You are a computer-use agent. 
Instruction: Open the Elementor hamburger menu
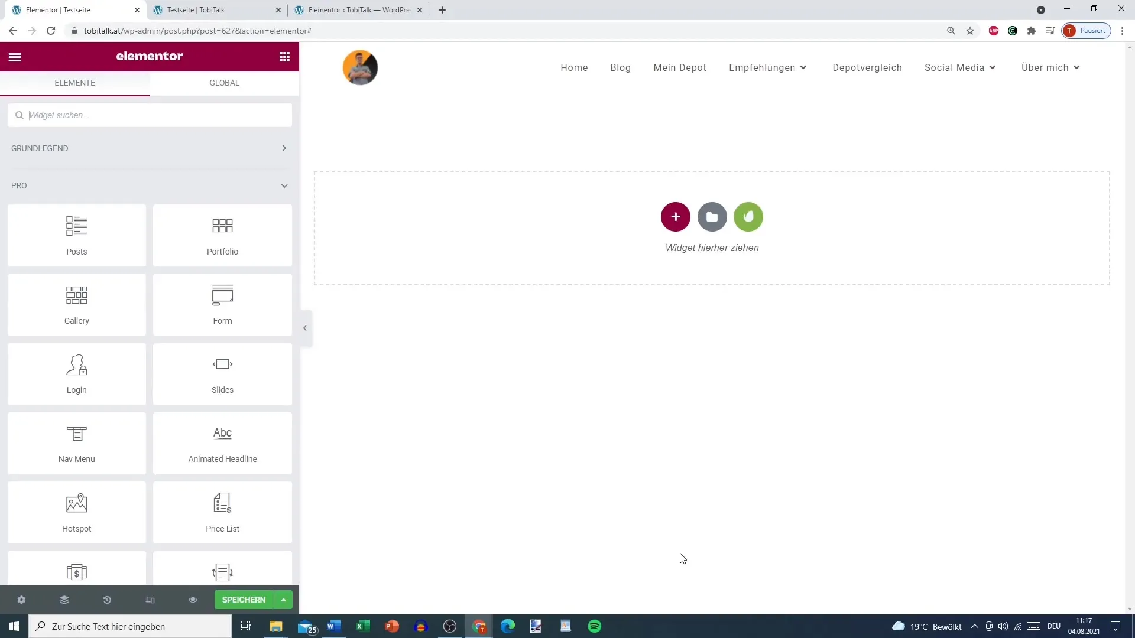15,57
